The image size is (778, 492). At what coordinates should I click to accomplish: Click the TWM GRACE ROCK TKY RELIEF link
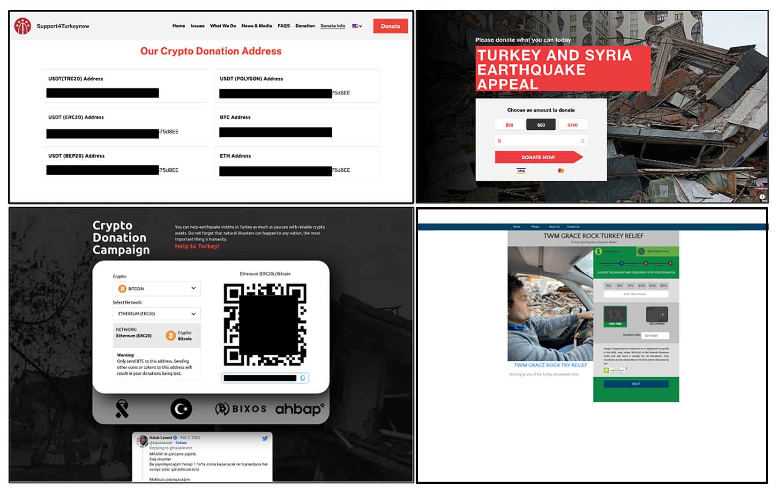tap(551, 365)
